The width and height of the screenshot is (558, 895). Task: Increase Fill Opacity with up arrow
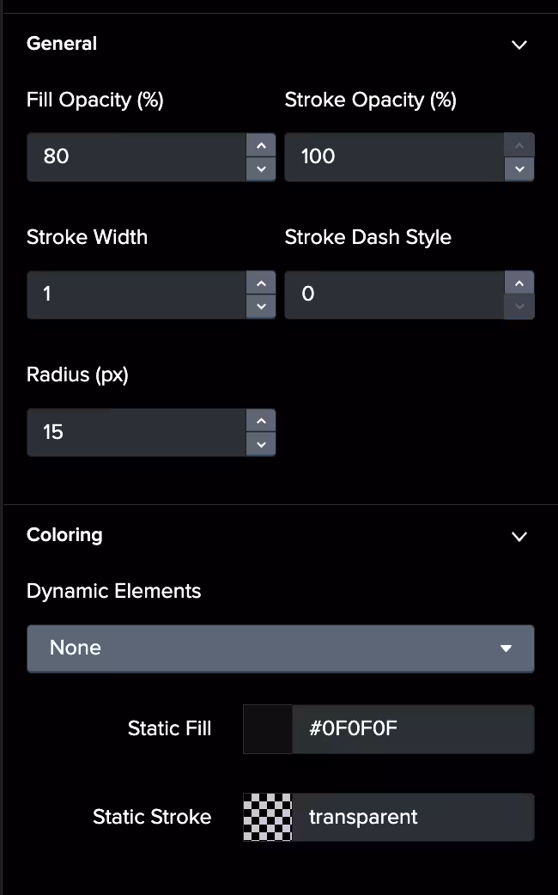(x=261, y=145)
